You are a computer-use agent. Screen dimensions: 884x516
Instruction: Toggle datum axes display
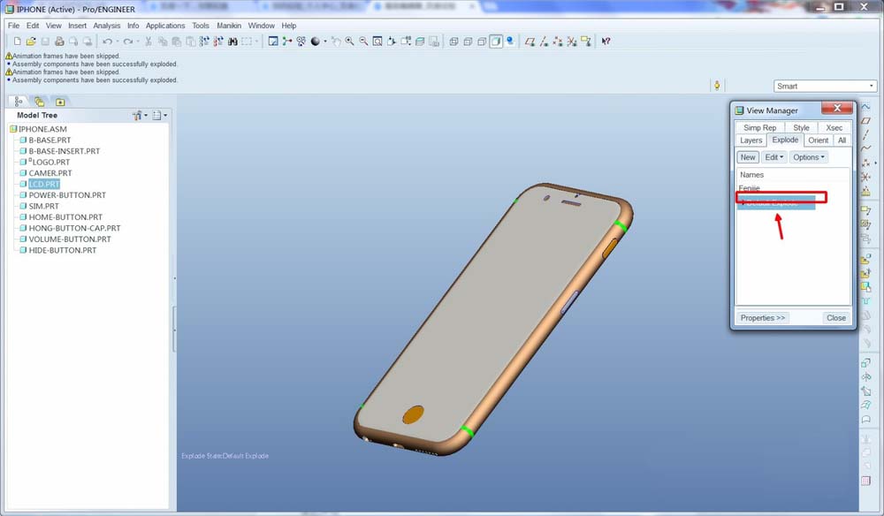pyautogui.click(x=544, y=42)
